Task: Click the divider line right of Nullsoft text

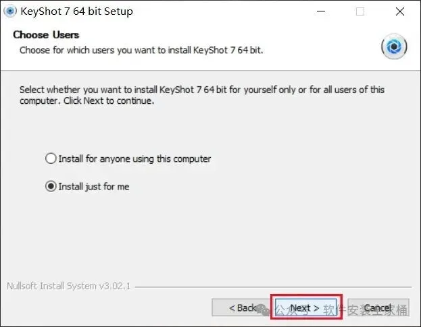Action: (x=273, y=287)
